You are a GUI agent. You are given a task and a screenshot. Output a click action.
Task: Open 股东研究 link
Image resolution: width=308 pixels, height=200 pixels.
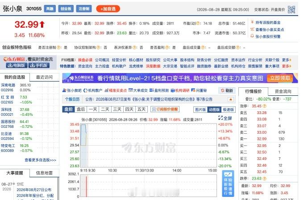pos(153,60)
